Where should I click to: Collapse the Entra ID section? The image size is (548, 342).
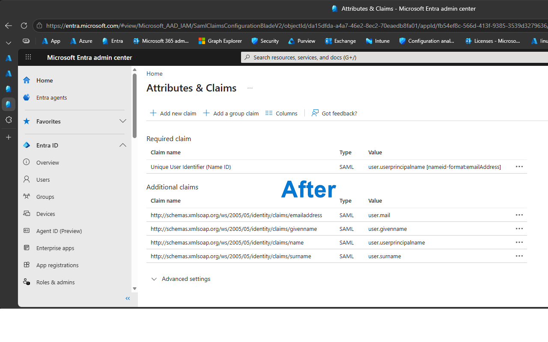[x=123, y=145]
